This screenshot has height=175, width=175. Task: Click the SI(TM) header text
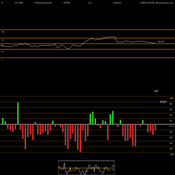[66, 3]
